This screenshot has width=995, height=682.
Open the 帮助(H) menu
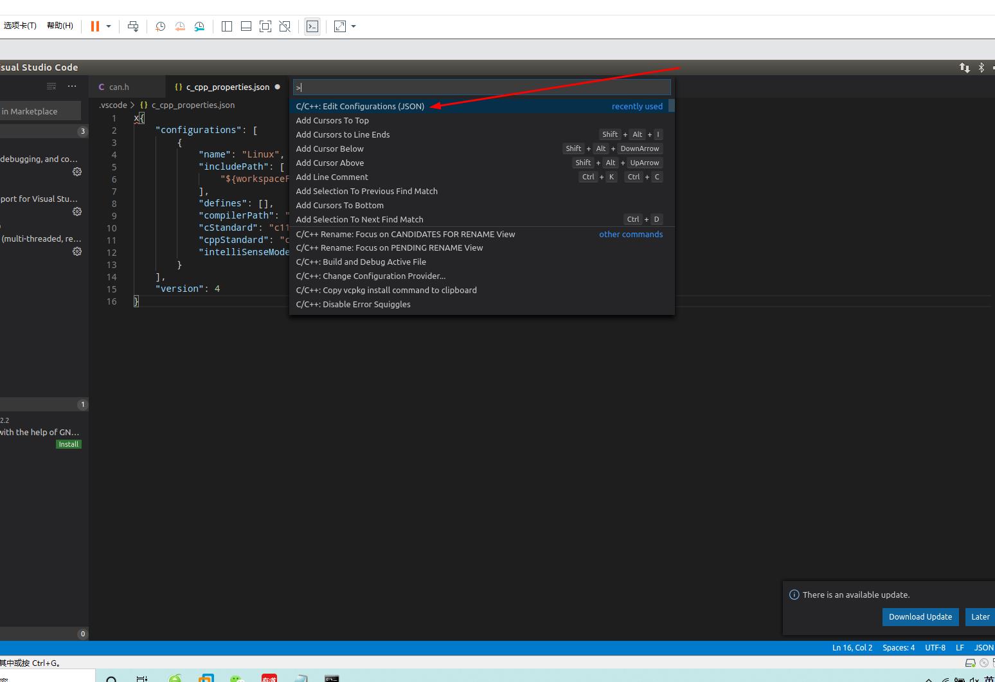coord(60,26)
